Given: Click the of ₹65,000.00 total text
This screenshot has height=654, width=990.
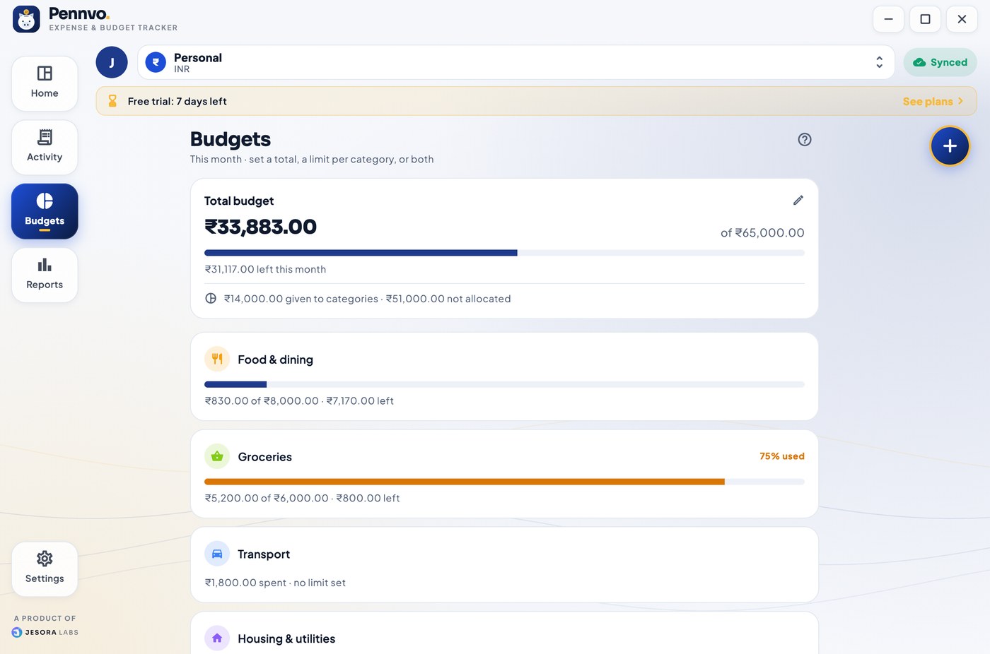Looking at the screenshot, I should [762, 232].
